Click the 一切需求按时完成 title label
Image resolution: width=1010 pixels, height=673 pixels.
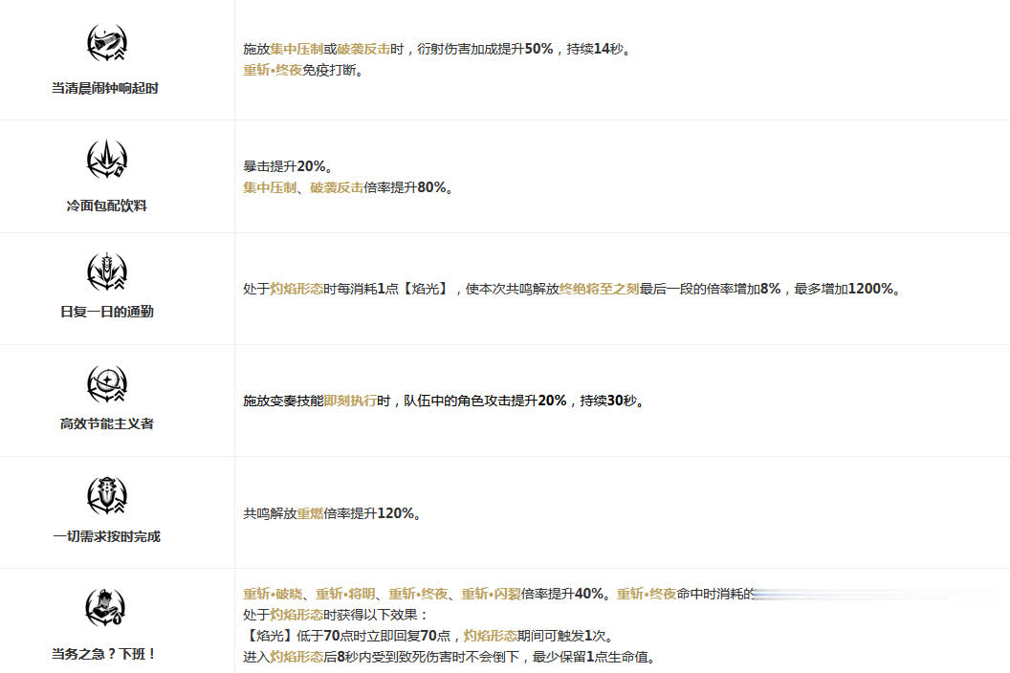[106, 536]
